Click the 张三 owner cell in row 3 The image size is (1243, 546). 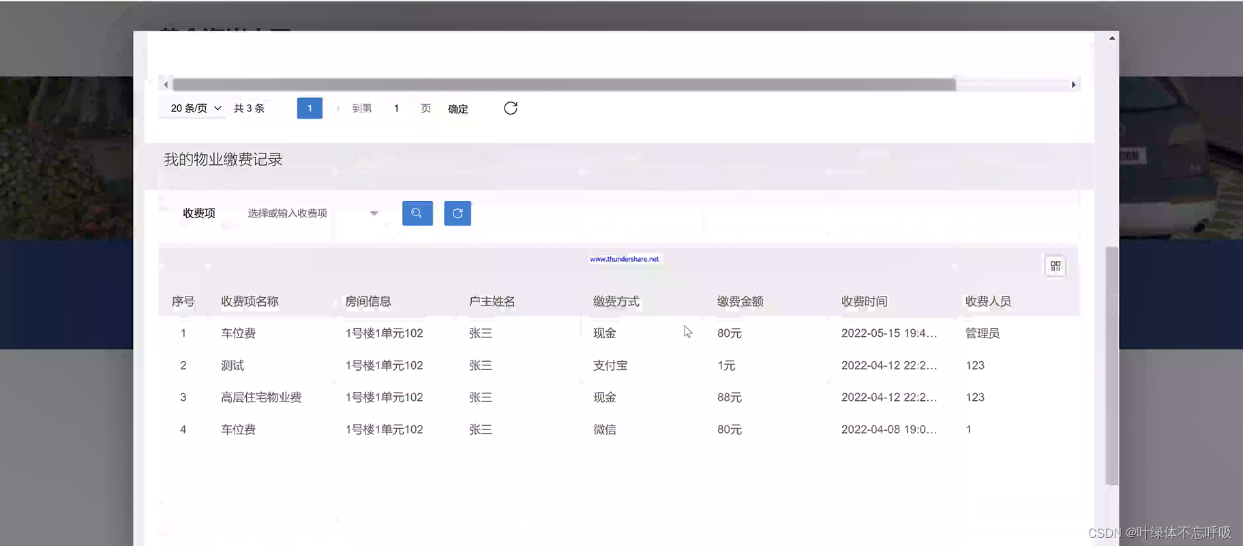(x=481, y=397)
